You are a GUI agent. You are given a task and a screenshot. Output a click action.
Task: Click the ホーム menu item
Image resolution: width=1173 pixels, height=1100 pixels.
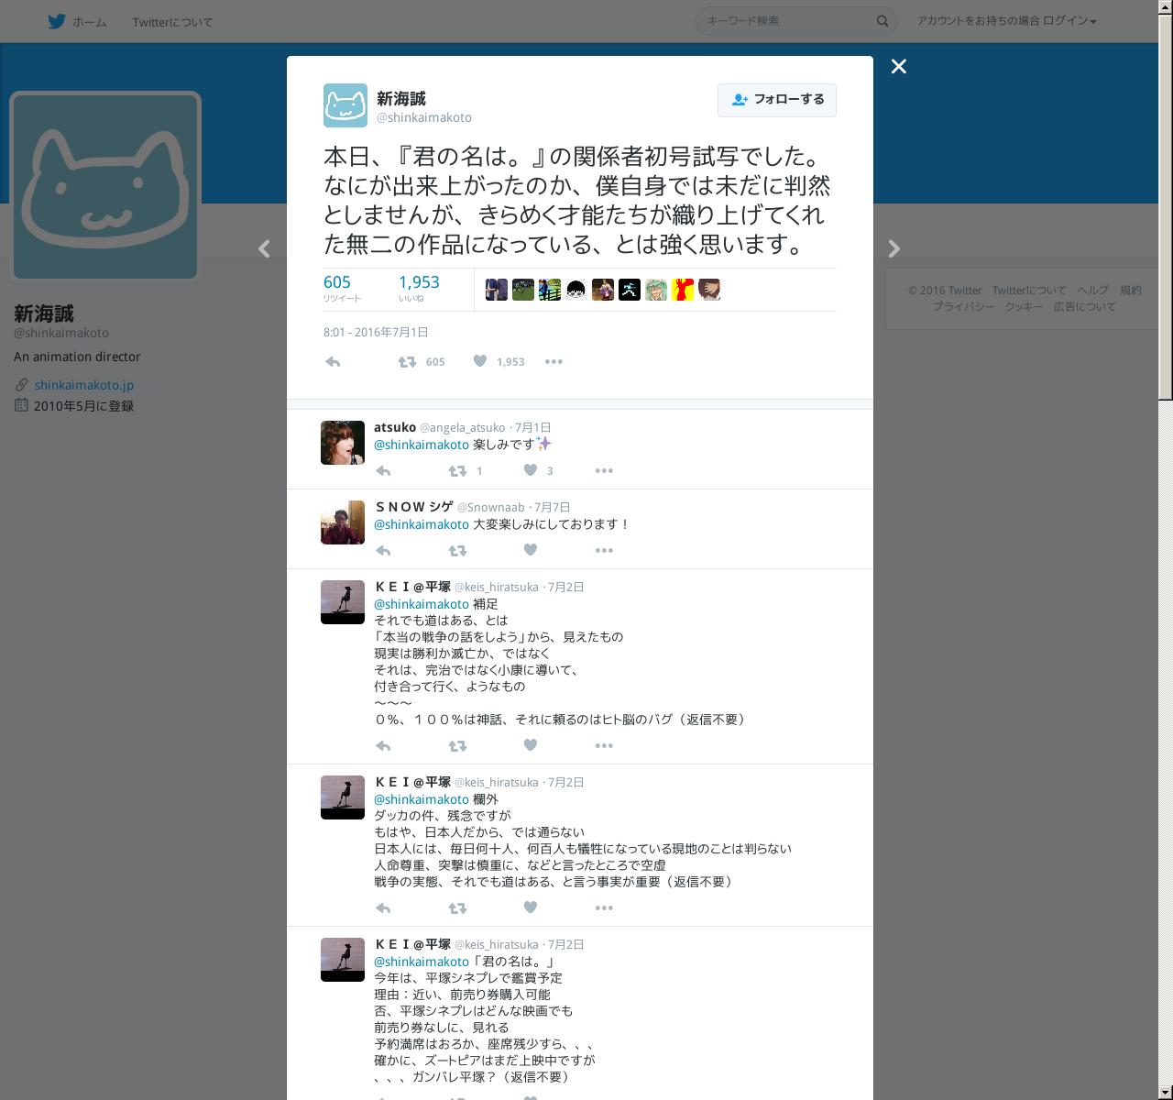coord(89,22)
